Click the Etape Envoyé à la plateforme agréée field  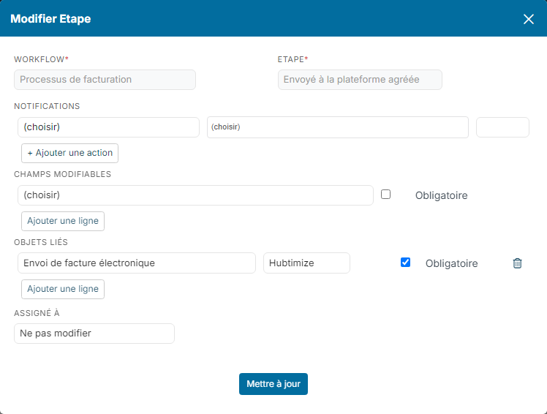click(360, 80)
